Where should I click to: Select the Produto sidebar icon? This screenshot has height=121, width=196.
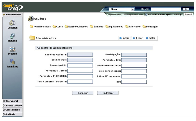(12, 49)
